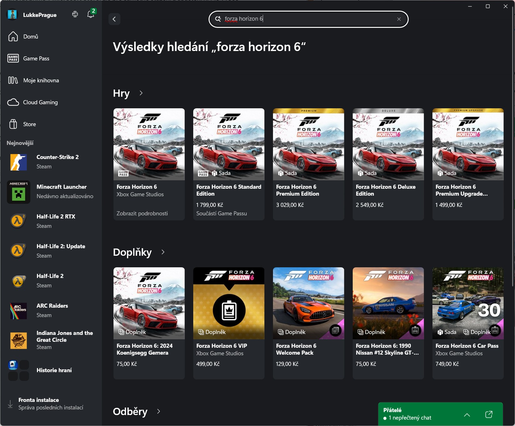Click the Historie hraní tiles icon
The width and height of the screenshot is (515, 426).
(x=18, y=370)
